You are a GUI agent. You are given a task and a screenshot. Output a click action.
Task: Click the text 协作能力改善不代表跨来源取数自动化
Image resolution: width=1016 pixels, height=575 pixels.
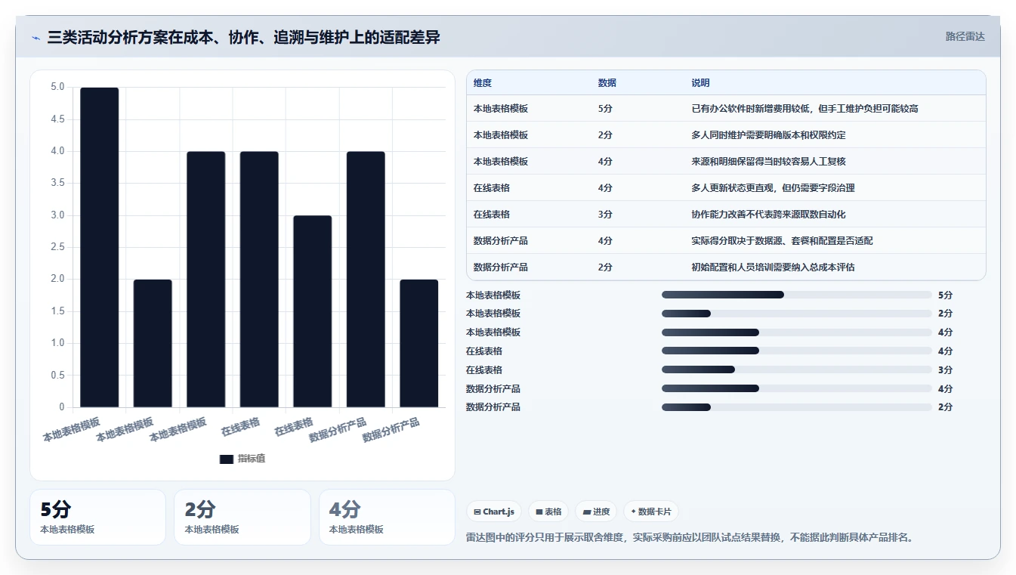pos(768,215)
